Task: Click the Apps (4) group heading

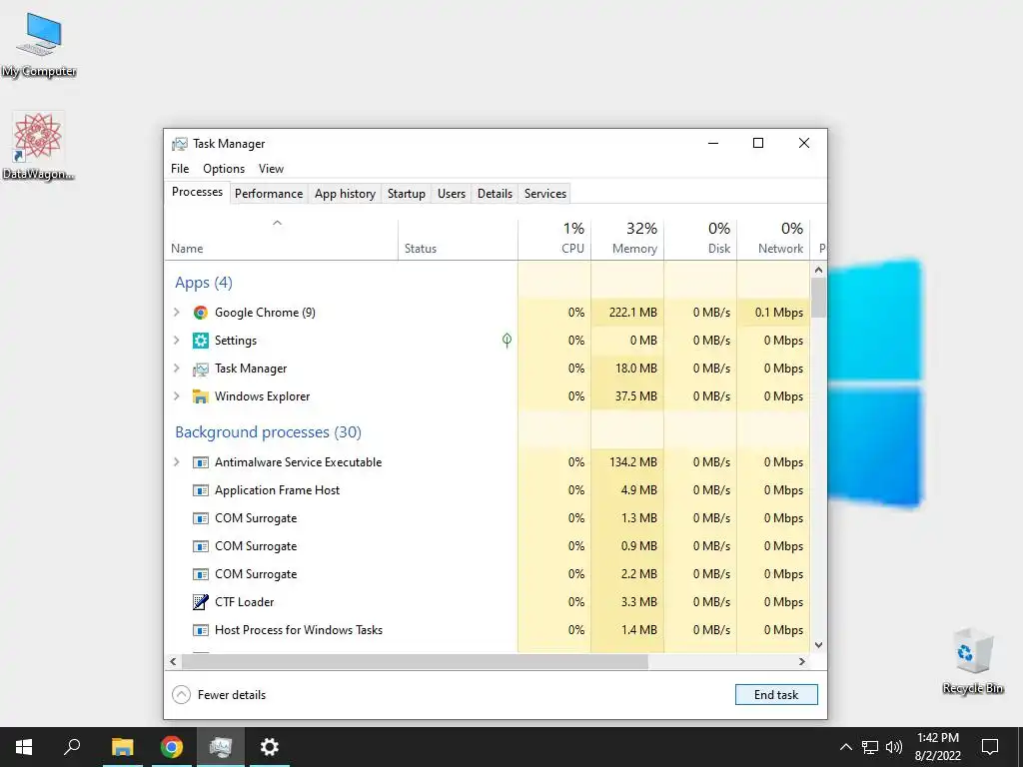Action: click(x=204, y=283)
